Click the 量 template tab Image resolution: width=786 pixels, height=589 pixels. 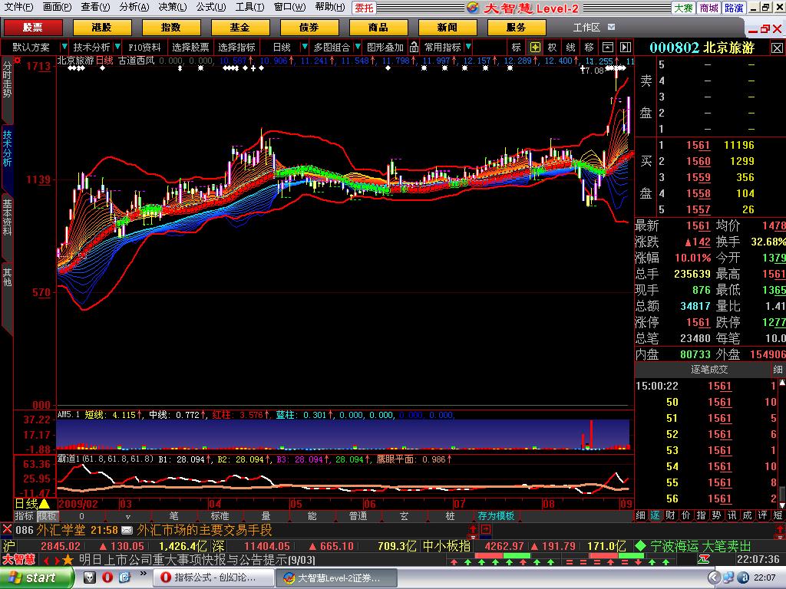(x=266, y=516)
